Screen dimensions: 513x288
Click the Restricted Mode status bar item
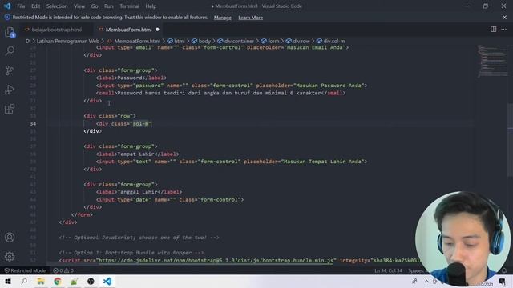click(x=25, y=270)
